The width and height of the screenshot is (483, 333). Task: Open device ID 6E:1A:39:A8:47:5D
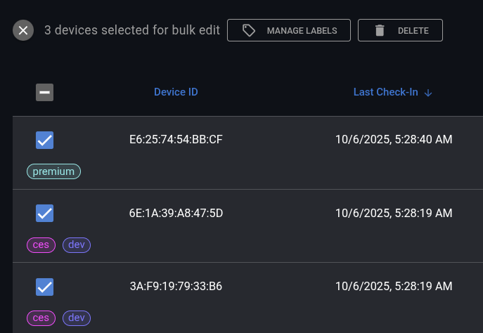coord(176,213)
